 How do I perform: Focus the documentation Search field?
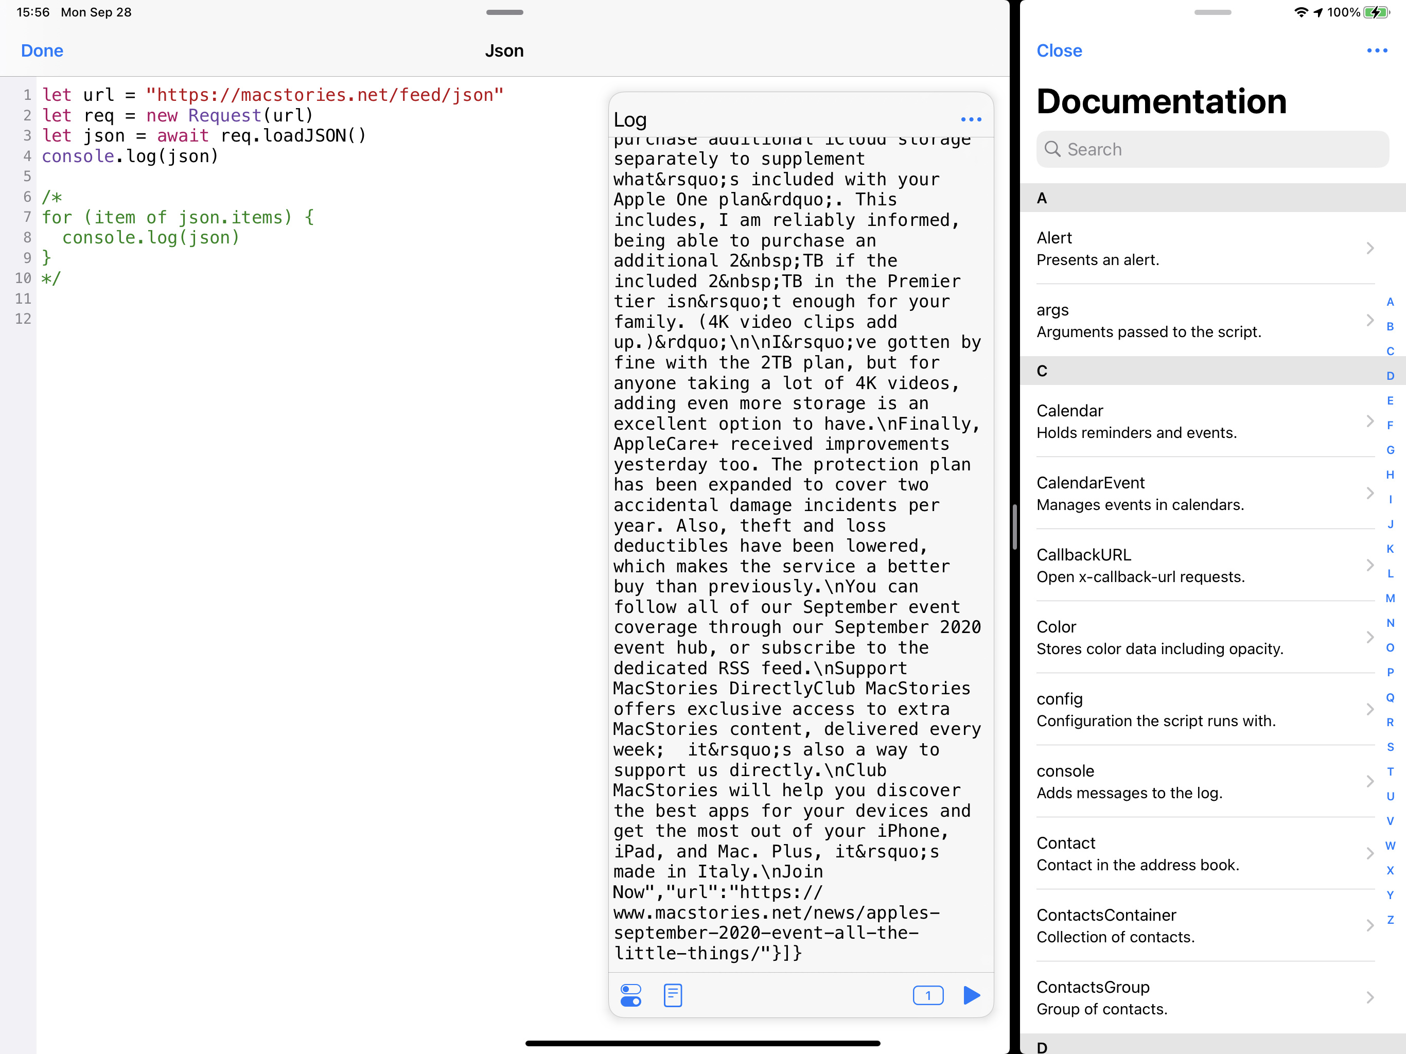[x=1212, y=149]
